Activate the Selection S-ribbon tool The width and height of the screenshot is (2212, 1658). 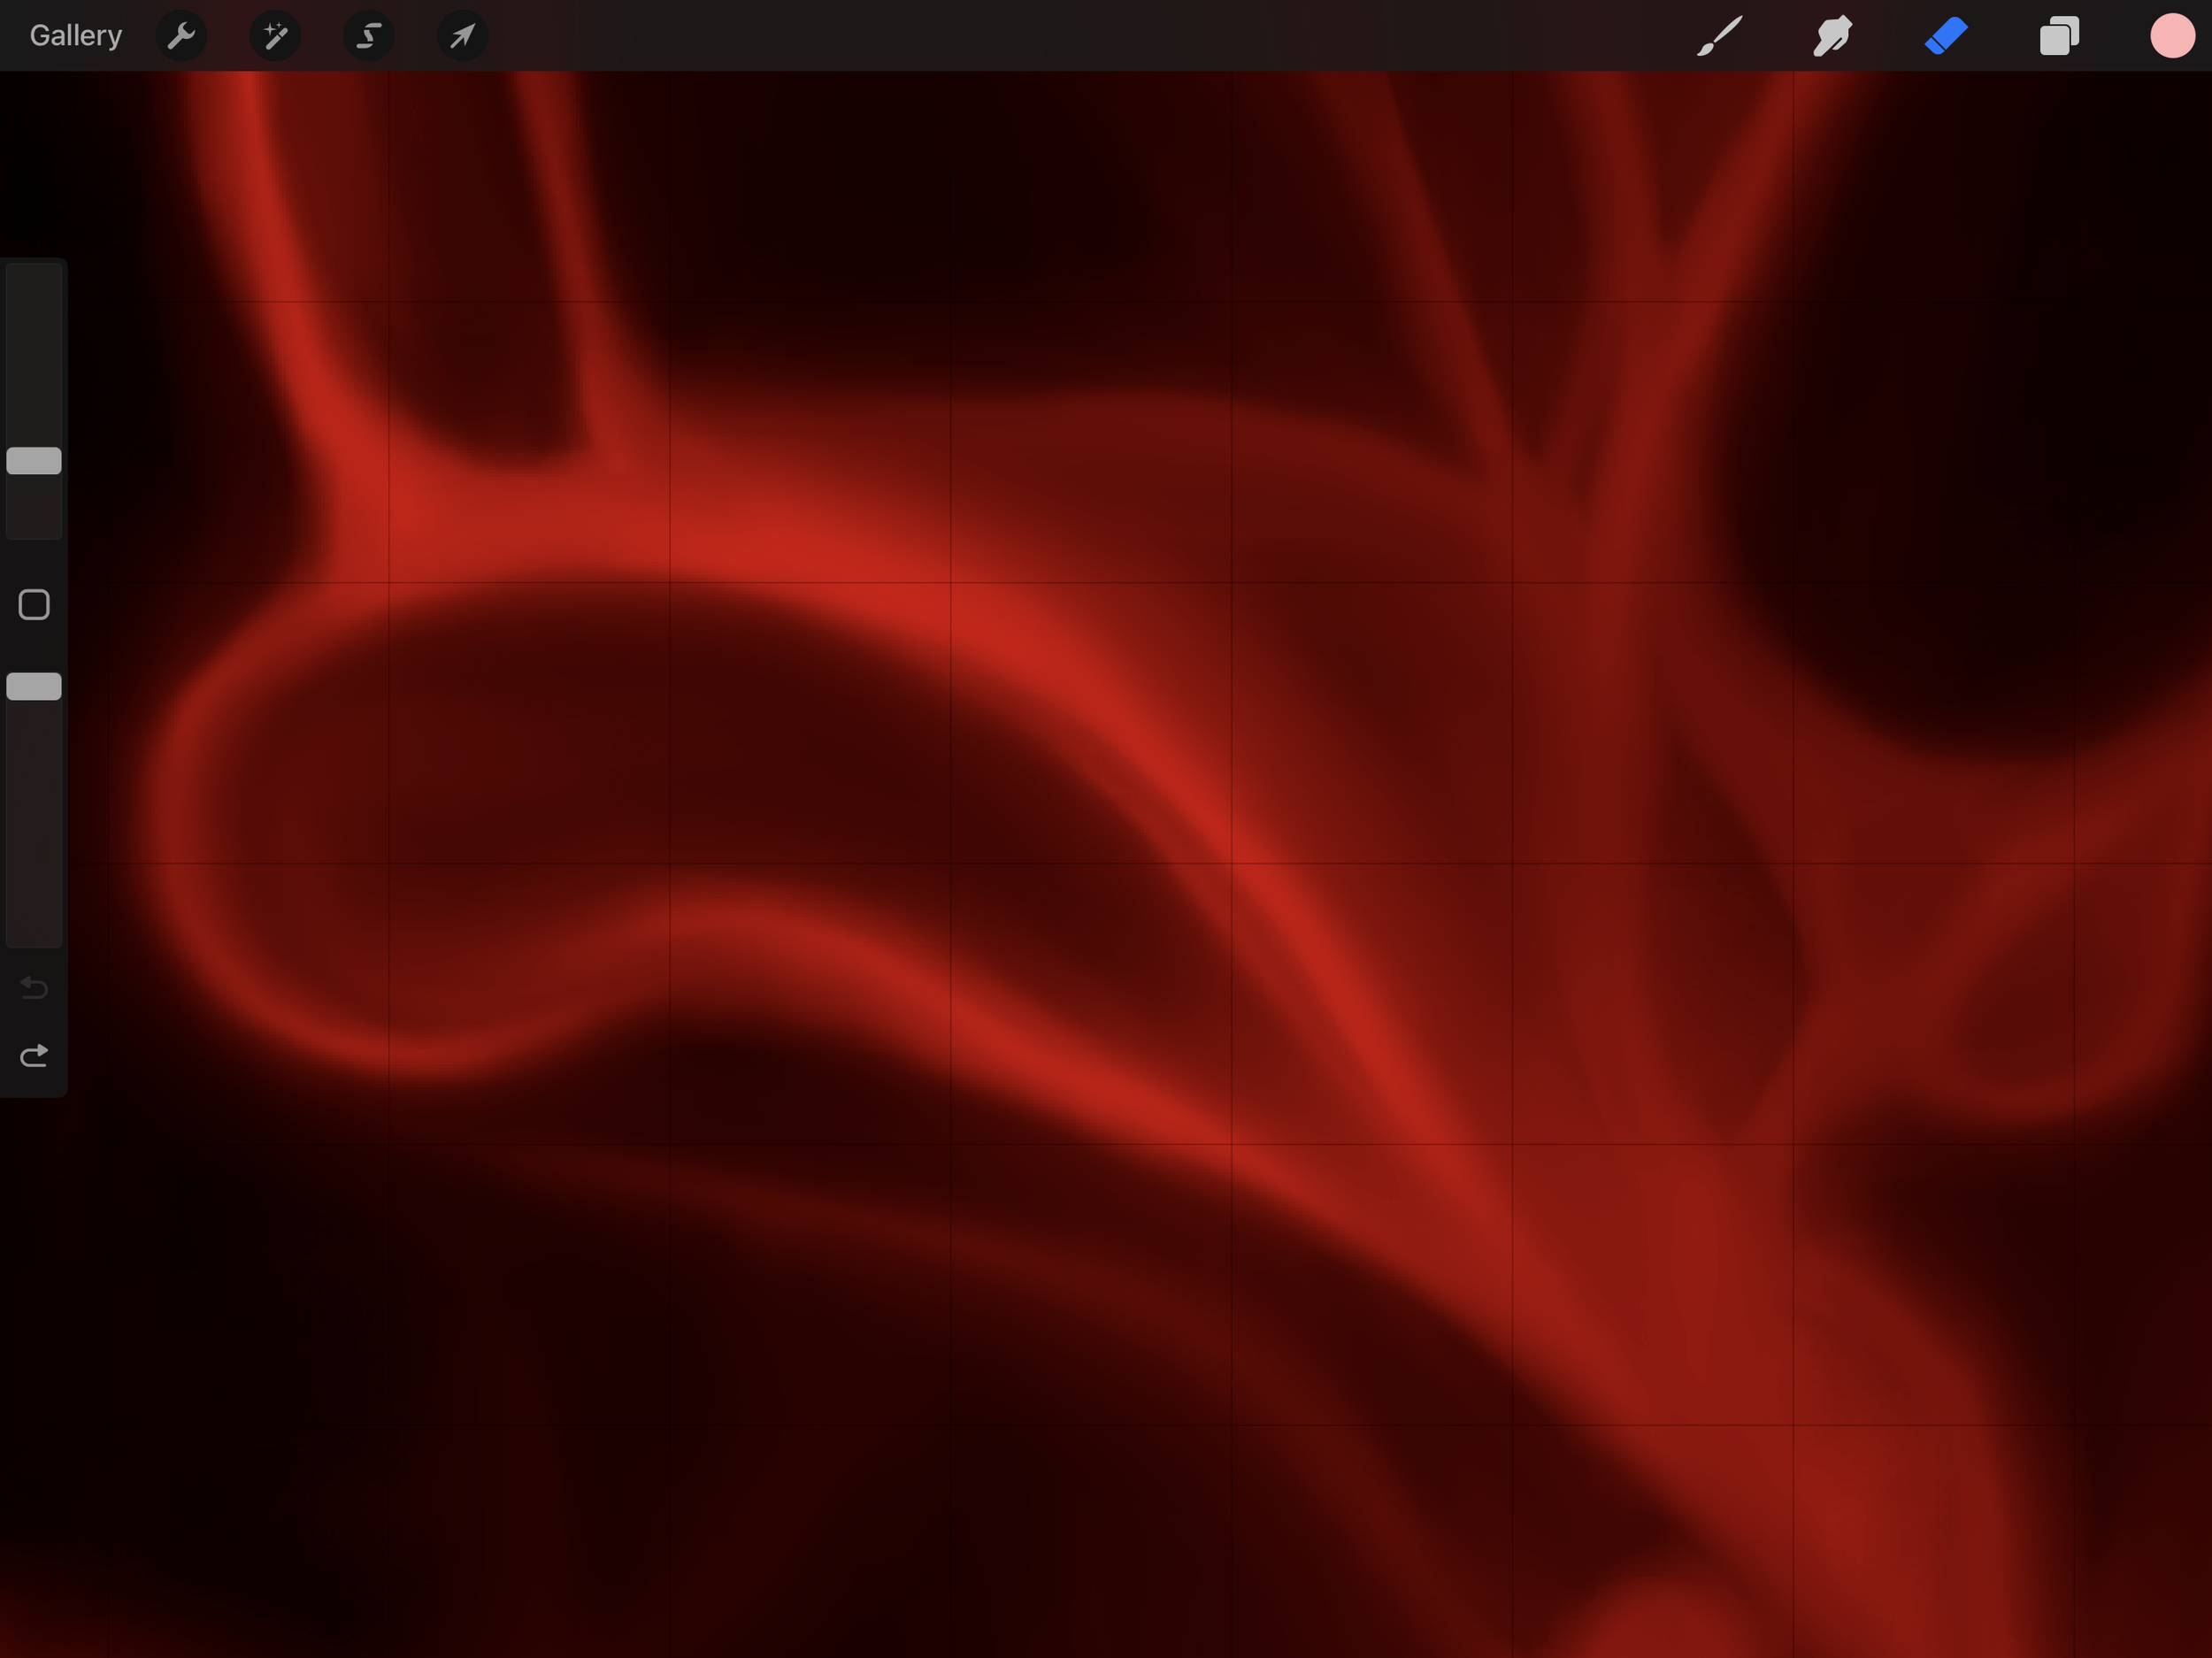point(369,36)
